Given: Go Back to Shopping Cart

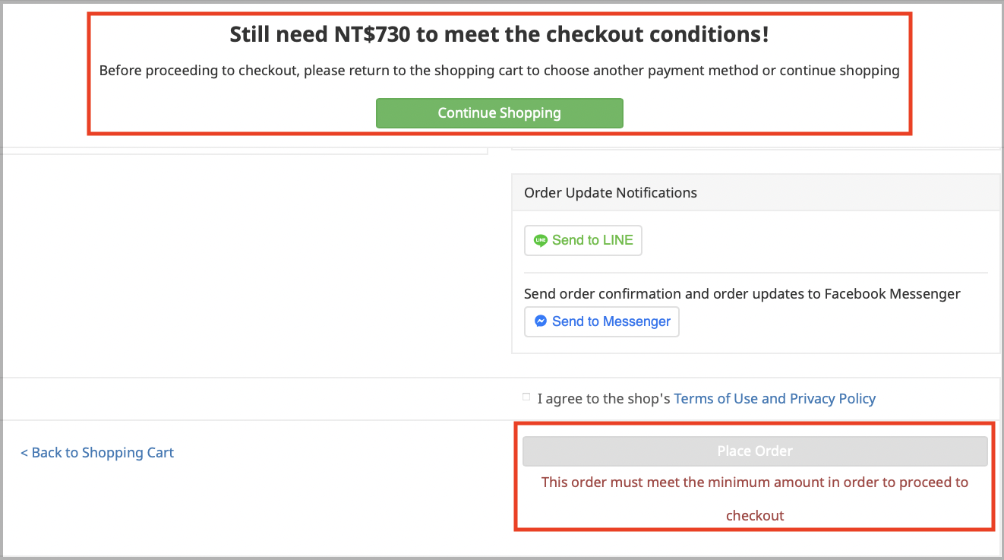Looking at the screenshot, I should click(x=97, y=452).
